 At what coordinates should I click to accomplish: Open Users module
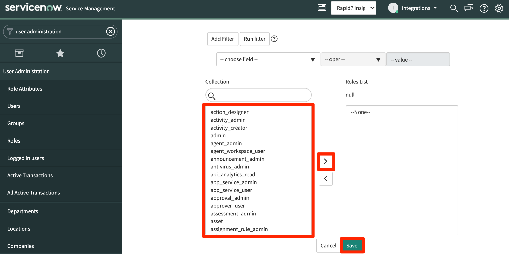coord(61,106)
